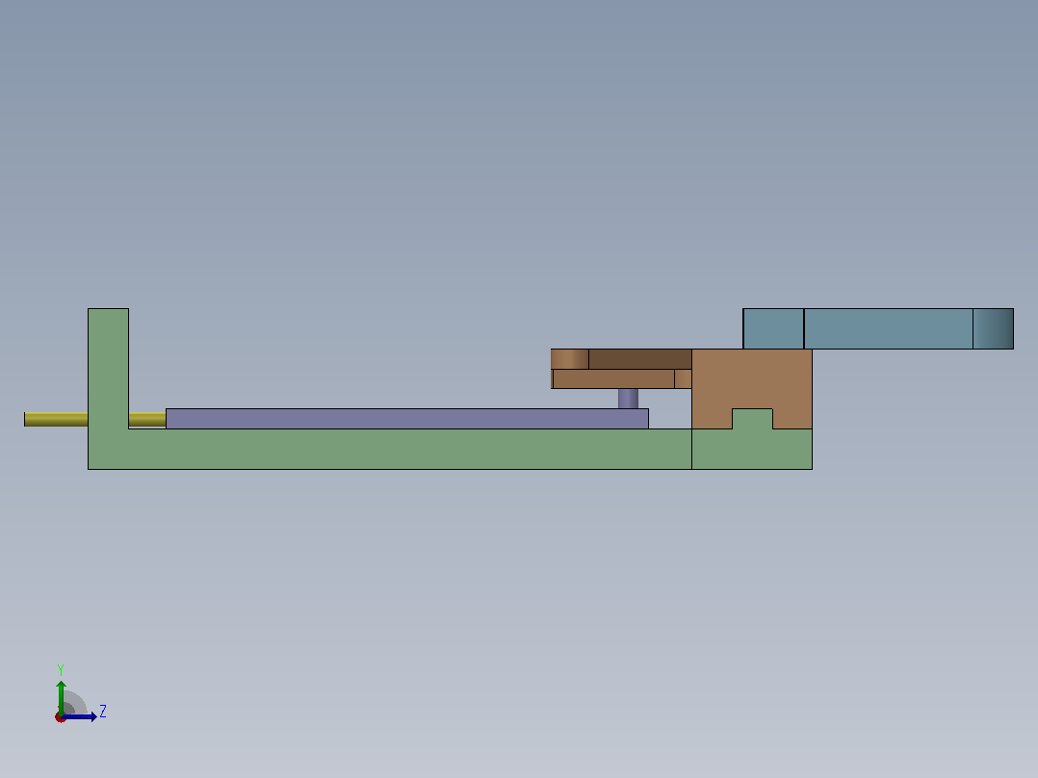The image size is (1038, 778).
Task: Click the green Y axis arrow of the triad
Action: tap(61, 696)
